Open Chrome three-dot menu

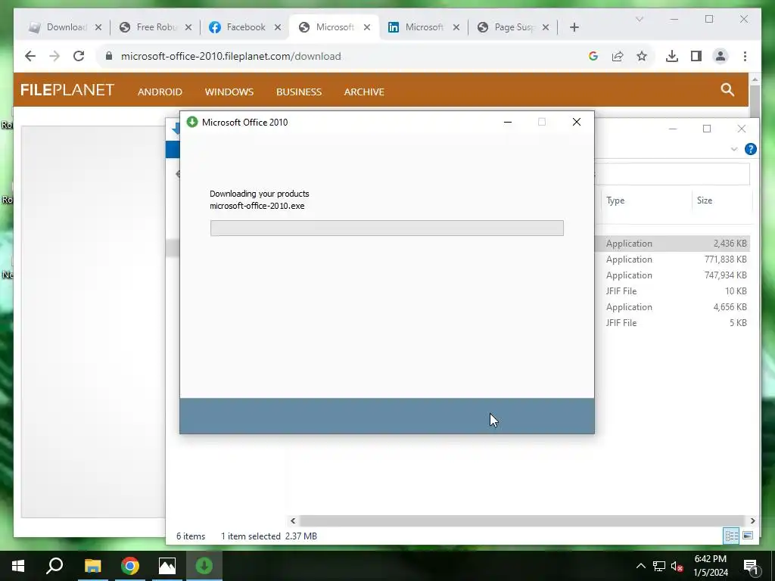745,56
